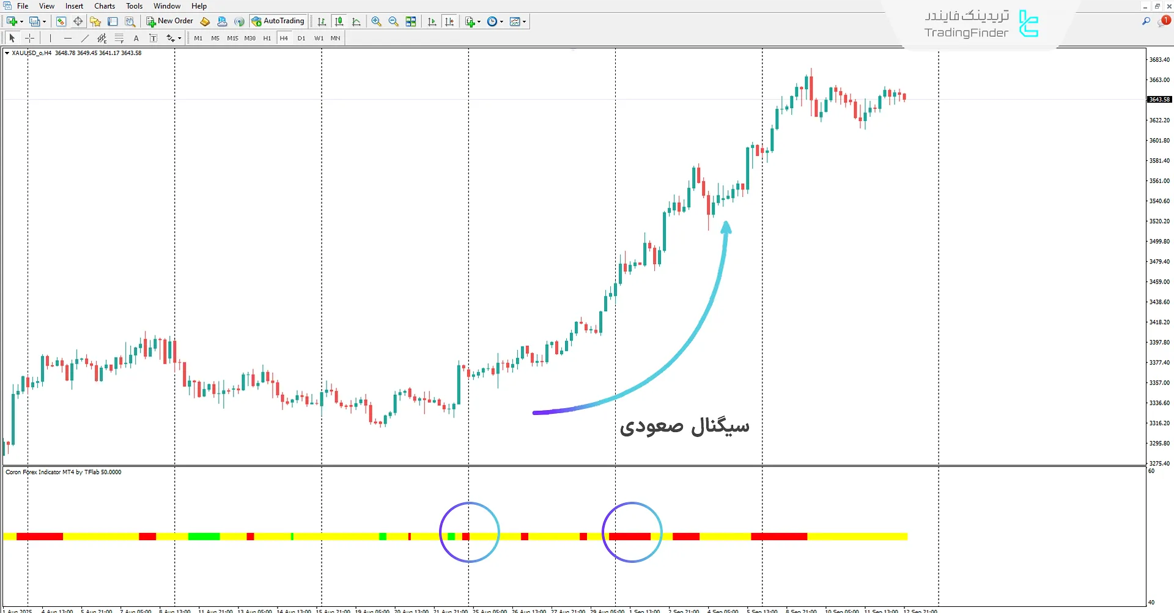Select the Crosshair tool
1174x613 pixels.
pyautogui.click(x=29, y=38)
